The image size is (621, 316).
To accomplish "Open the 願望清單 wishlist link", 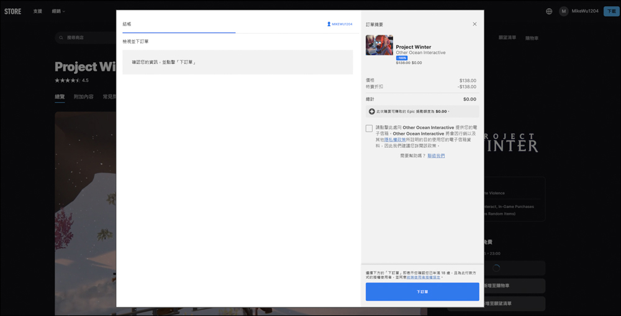I will [507, 38].
